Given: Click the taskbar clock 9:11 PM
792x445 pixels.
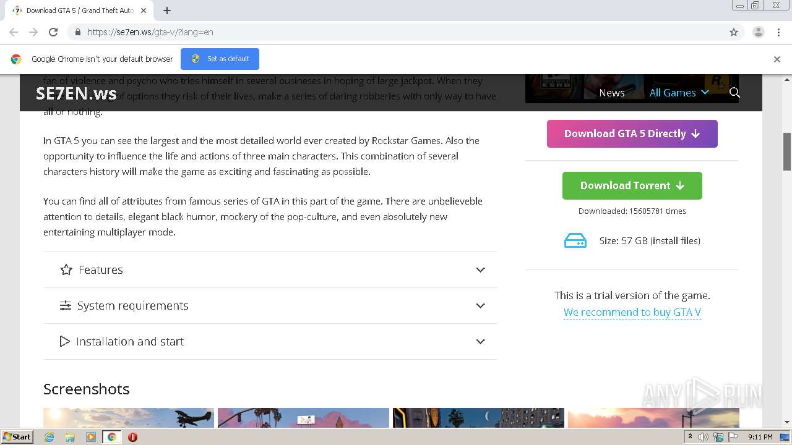Looking at the screenshot, I should (760, 437).
